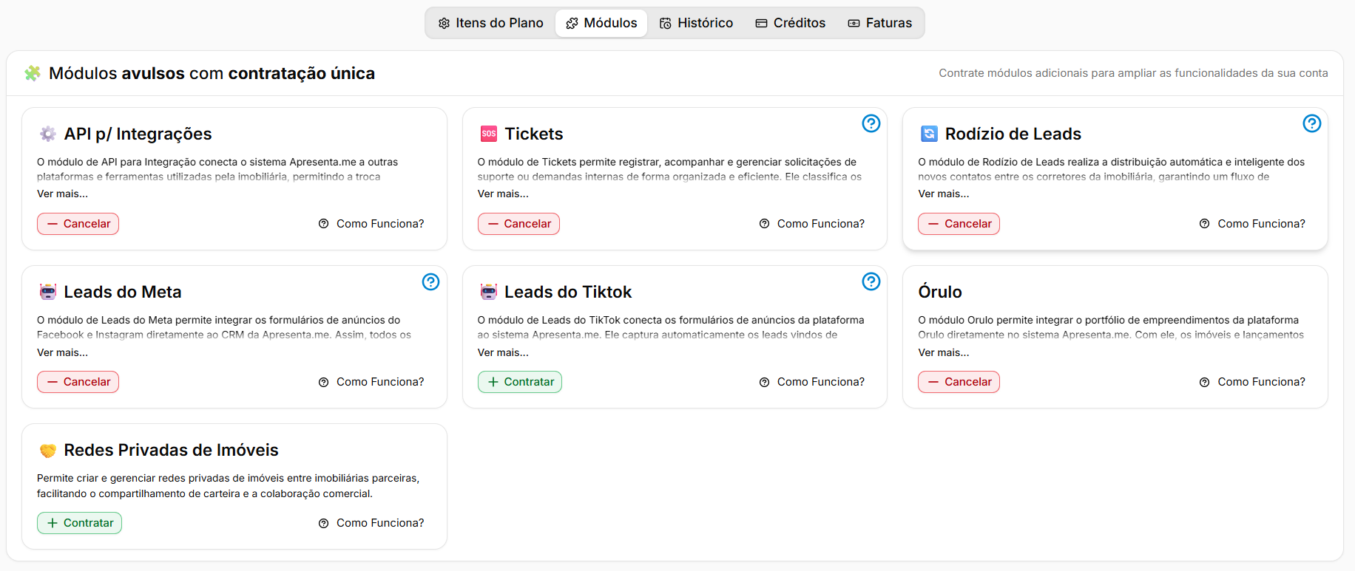
Task: Click the handshake icon beside Redes Privadas
Action: tap(48, 450)
